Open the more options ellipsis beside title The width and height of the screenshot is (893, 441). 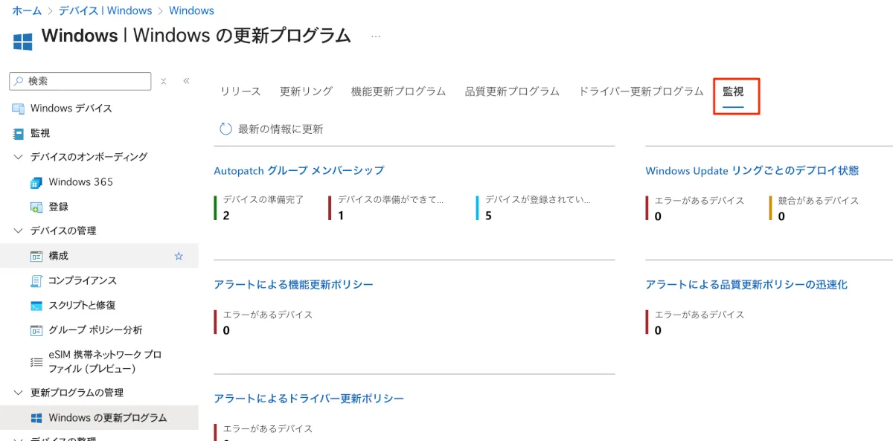376,36
